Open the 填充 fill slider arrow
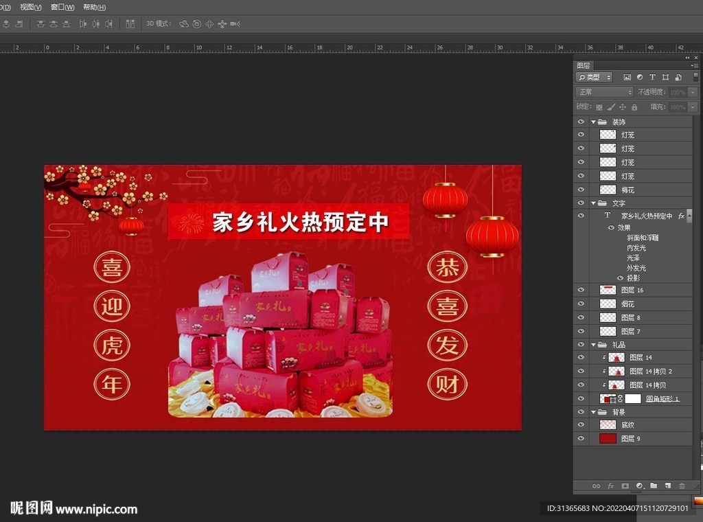Screen dimensions: 703x522 (x=693, y=107)
